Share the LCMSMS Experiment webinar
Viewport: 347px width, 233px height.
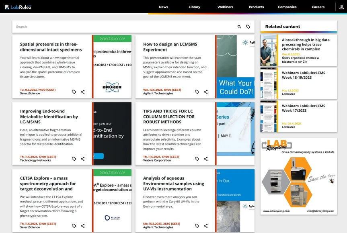205,92
